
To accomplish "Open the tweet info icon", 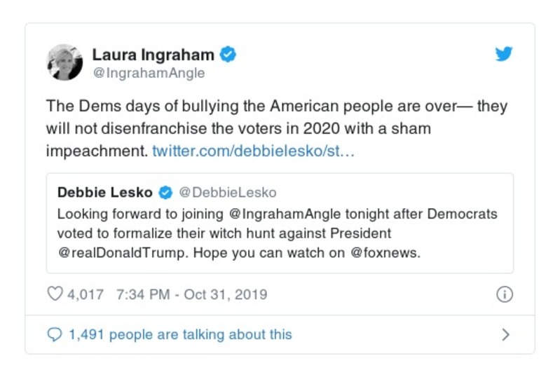I will (504, 295).
